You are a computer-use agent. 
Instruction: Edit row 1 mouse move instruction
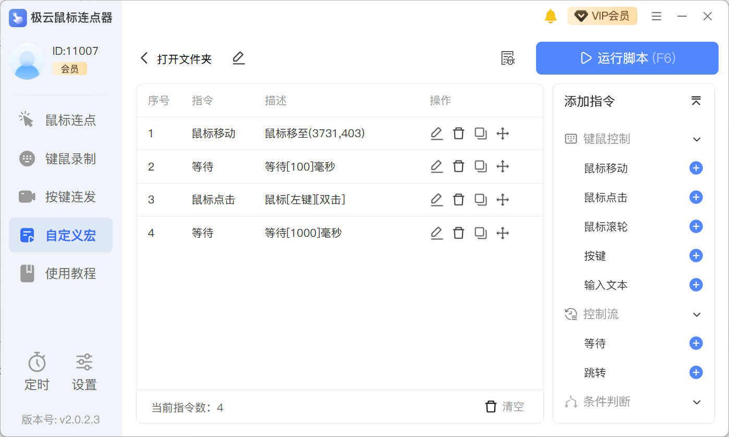coord(436,134)
